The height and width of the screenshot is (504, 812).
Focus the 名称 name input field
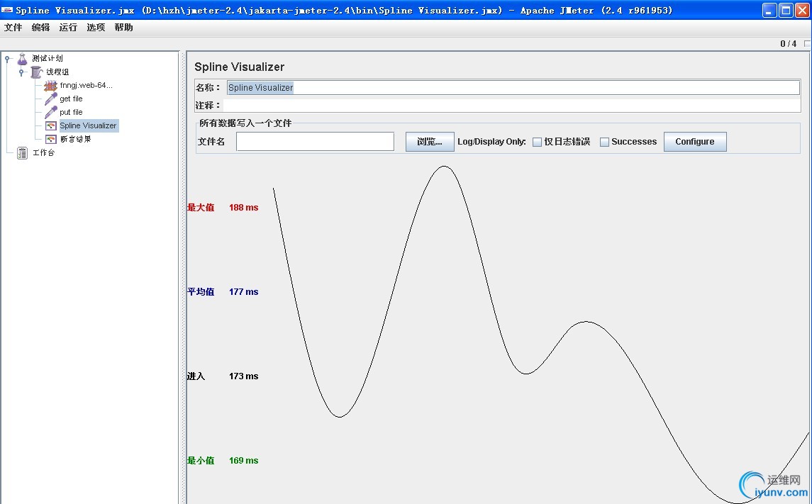point(513,88)
